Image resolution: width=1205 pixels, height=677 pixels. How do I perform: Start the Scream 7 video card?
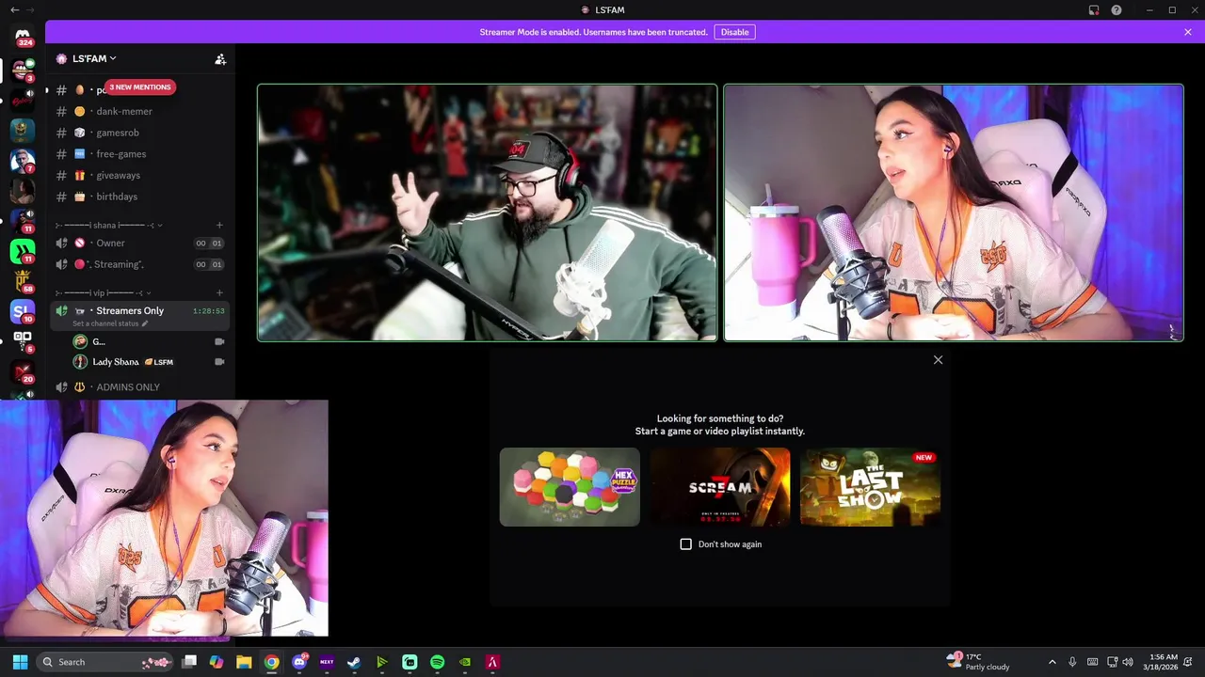click(720, 487)
